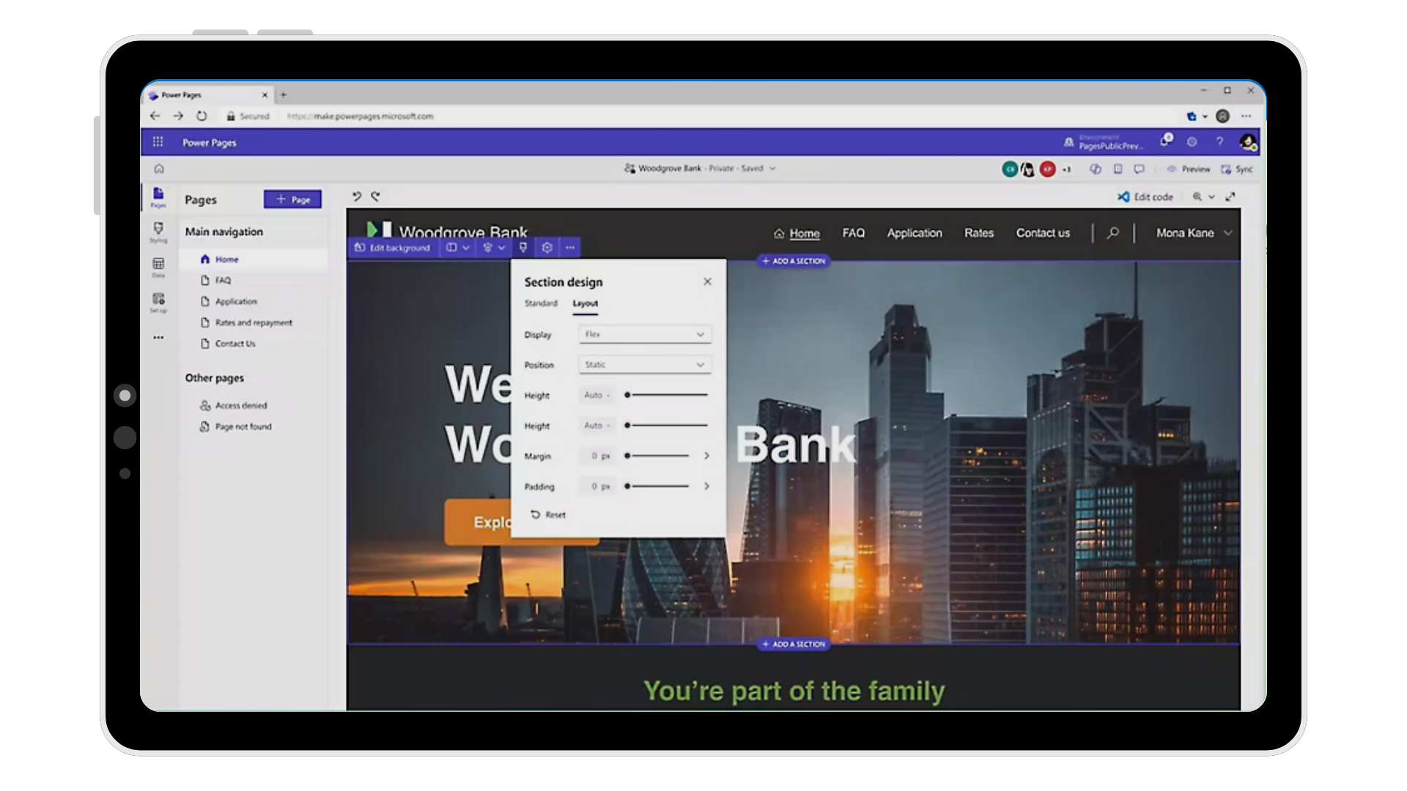Open the zoom level dropdown chevron
The image size is (1407, 791).
click(x=1211, y=196)
